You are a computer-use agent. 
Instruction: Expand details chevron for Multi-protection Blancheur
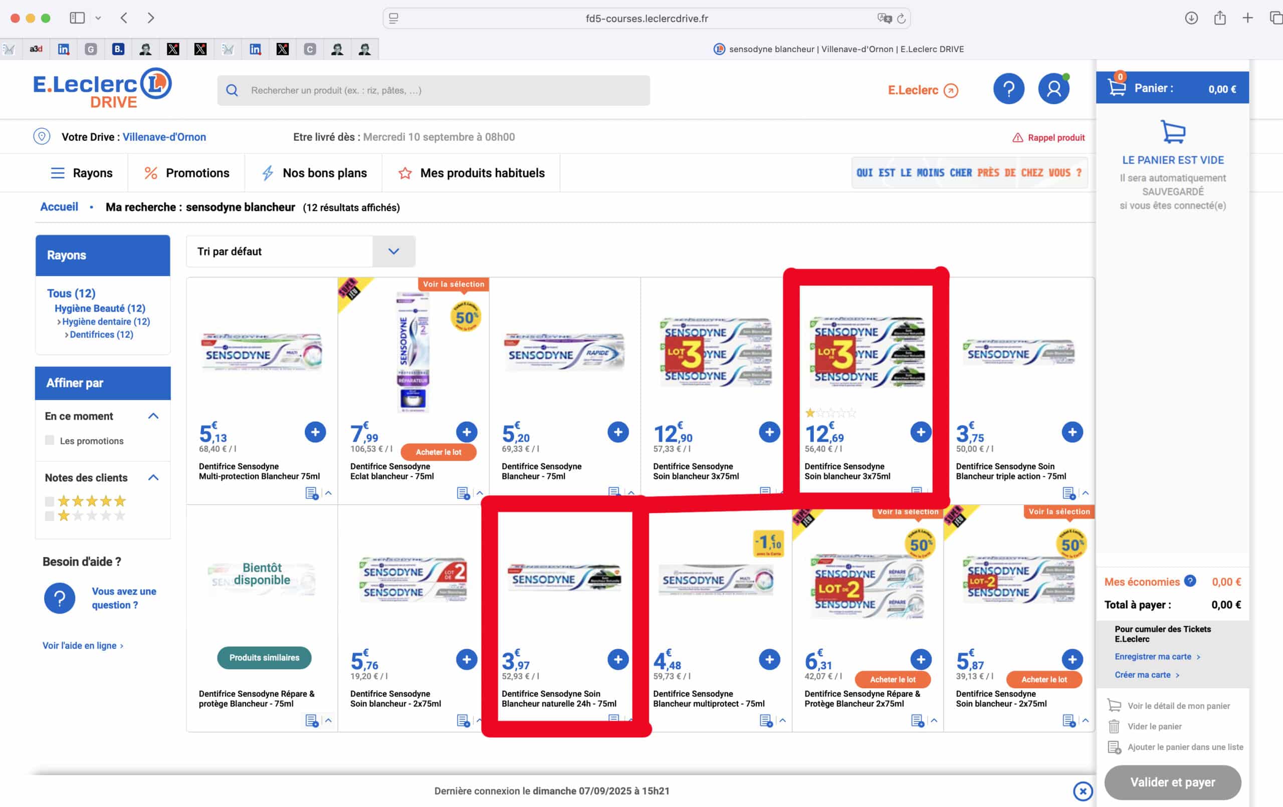pos(329,493)
